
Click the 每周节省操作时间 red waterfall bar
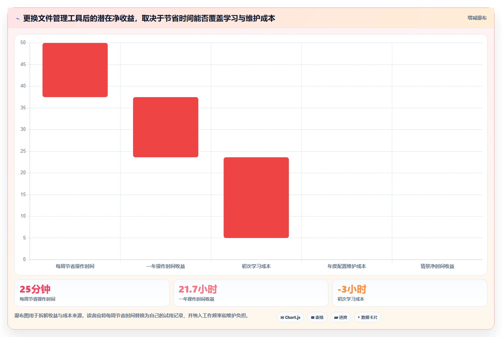coord(75,70)
